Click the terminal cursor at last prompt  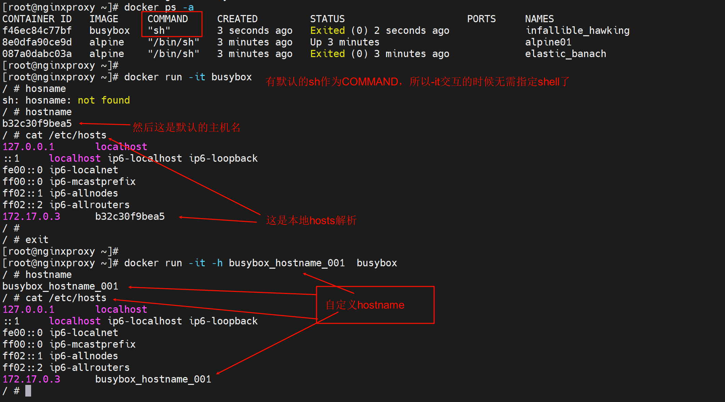pyautogui.click(x=28, y=391)
